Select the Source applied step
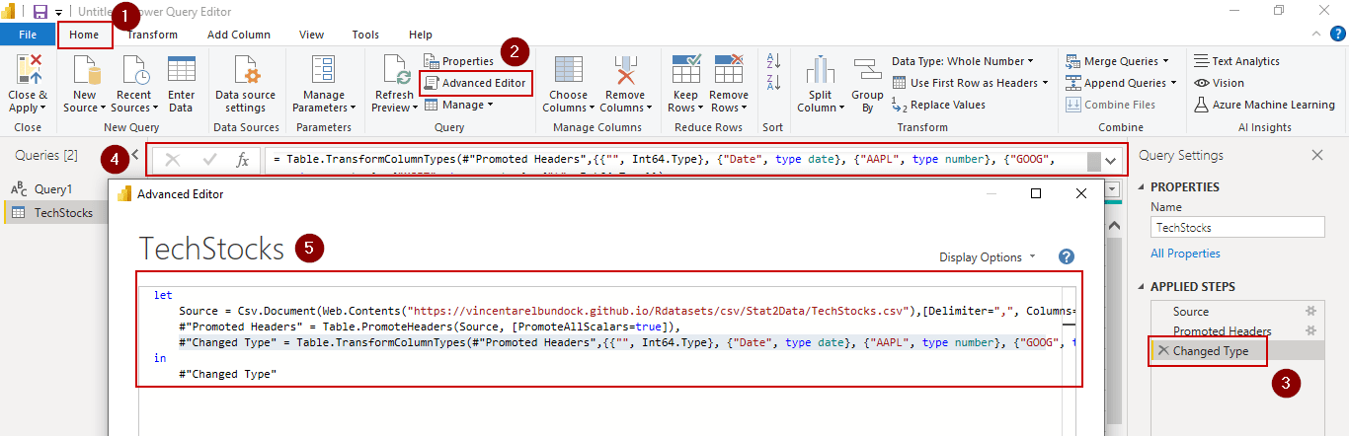This screenshot has width=1349, height=436. pyautogui.click(x=1190, y=311)
